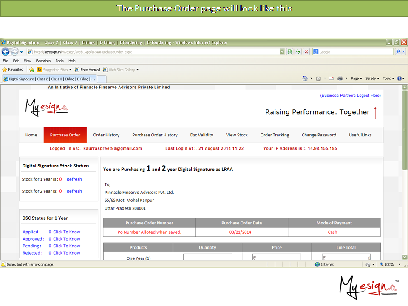Expand the Safety dropdown menu
Image resolution: width=408 pixels, height=306 pixels.
(x=372, y=79)
